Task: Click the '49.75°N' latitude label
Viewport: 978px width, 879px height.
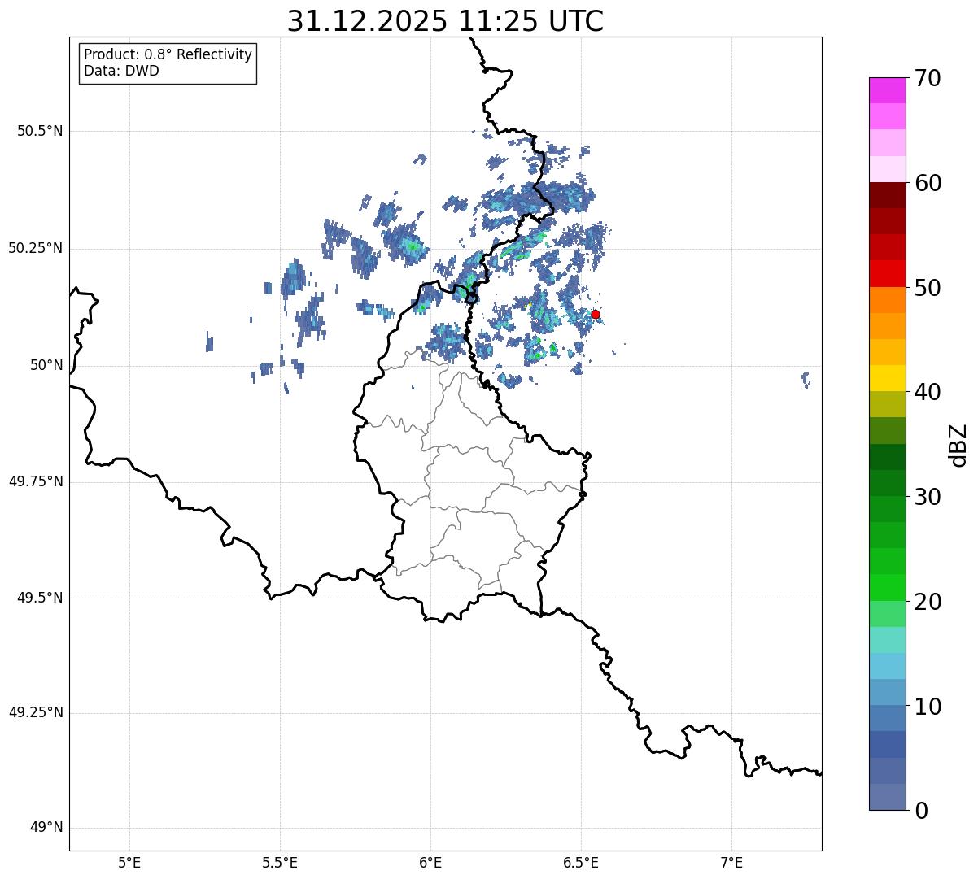Action: [x=35, y=481]
